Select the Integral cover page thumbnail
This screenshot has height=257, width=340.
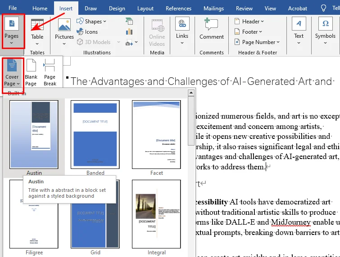tap(156, 214)
